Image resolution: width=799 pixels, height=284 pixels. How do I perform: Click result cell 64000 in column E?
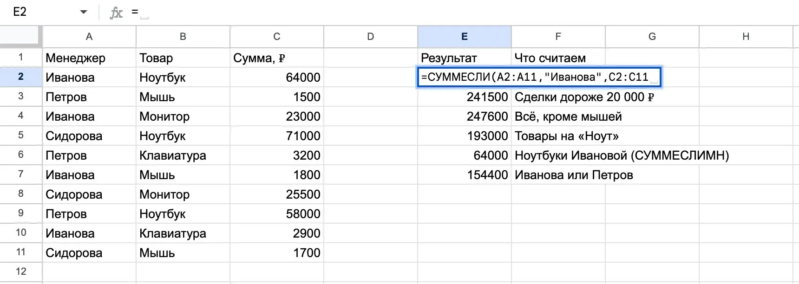(x=465, y=155)
